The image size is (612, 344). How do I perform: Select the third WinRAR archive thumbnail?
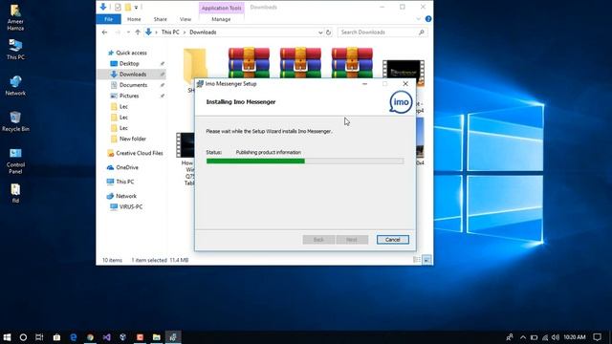pyautogui.click(x=352, y=62)
